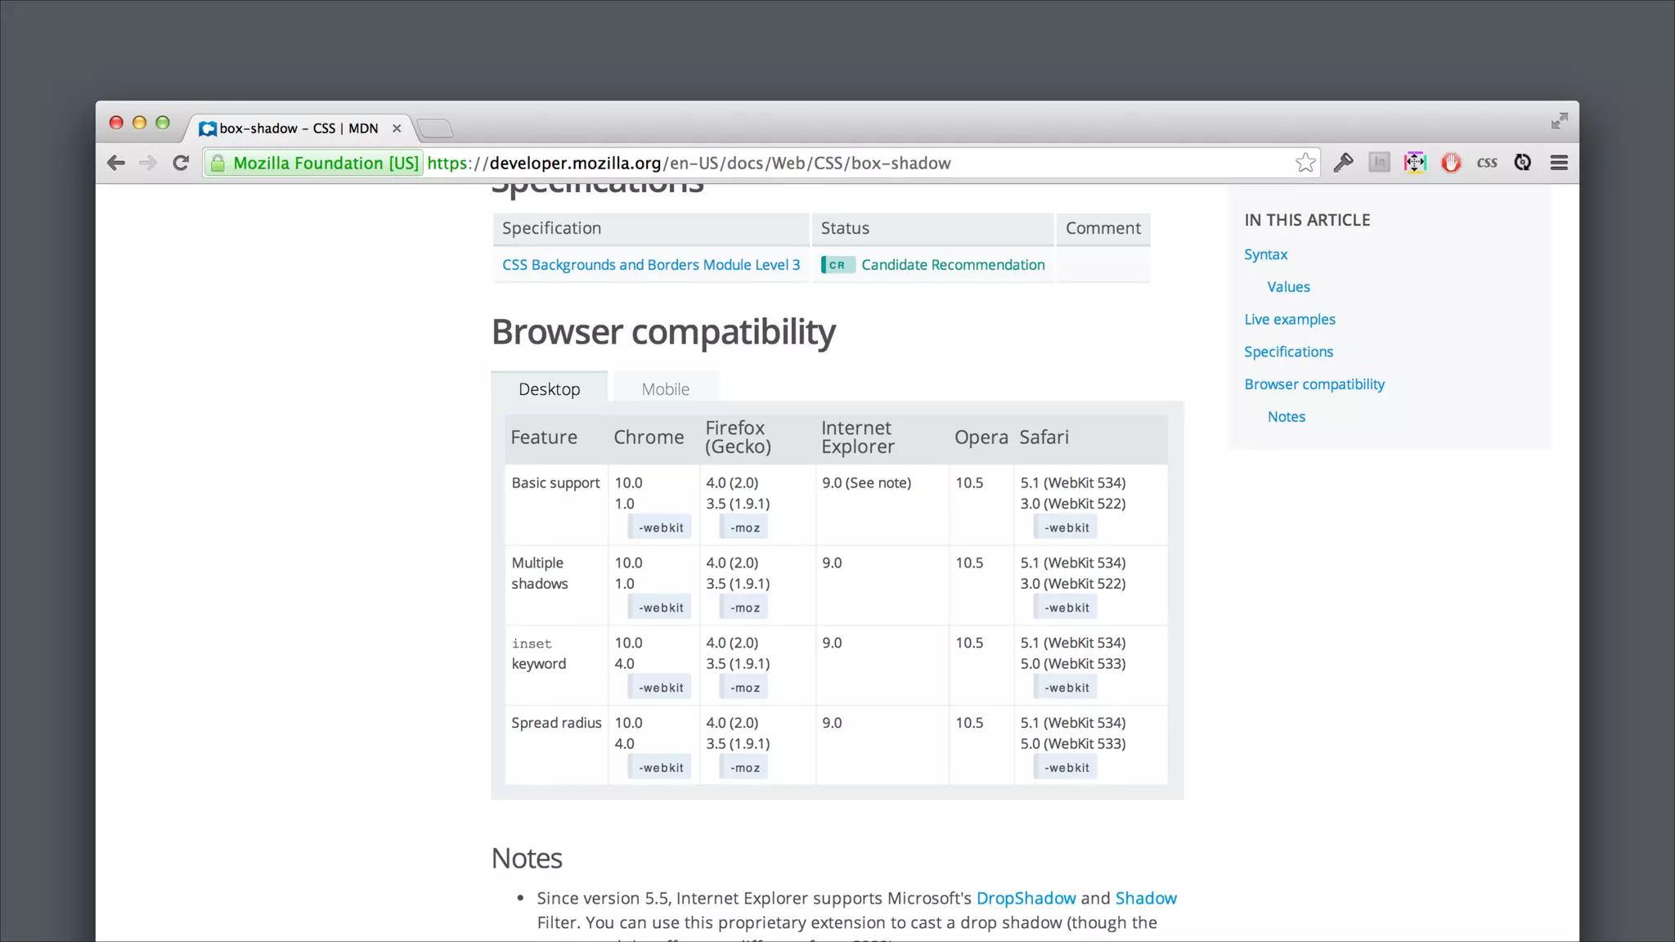Viewport: 1675px width, 942px height.
Task: Click the Candidate Recommendation link
Action: (952, 265)
